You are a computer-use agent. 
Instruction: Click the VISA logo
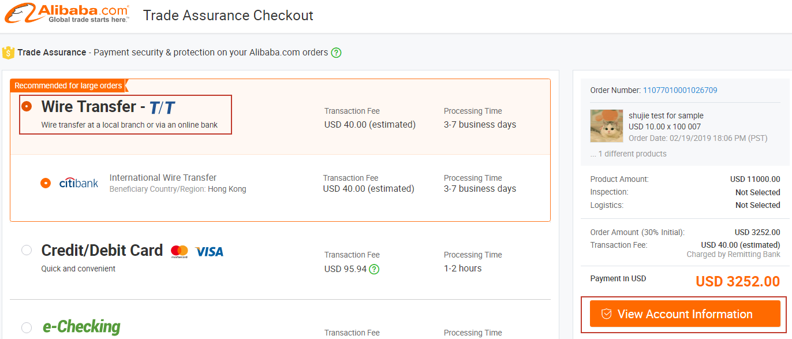point(209,252)
